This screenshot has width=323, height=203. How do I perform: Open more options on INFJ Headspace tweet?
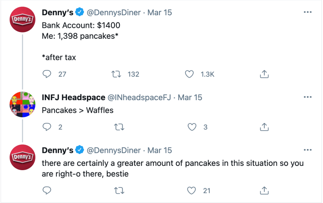point(308,97)
